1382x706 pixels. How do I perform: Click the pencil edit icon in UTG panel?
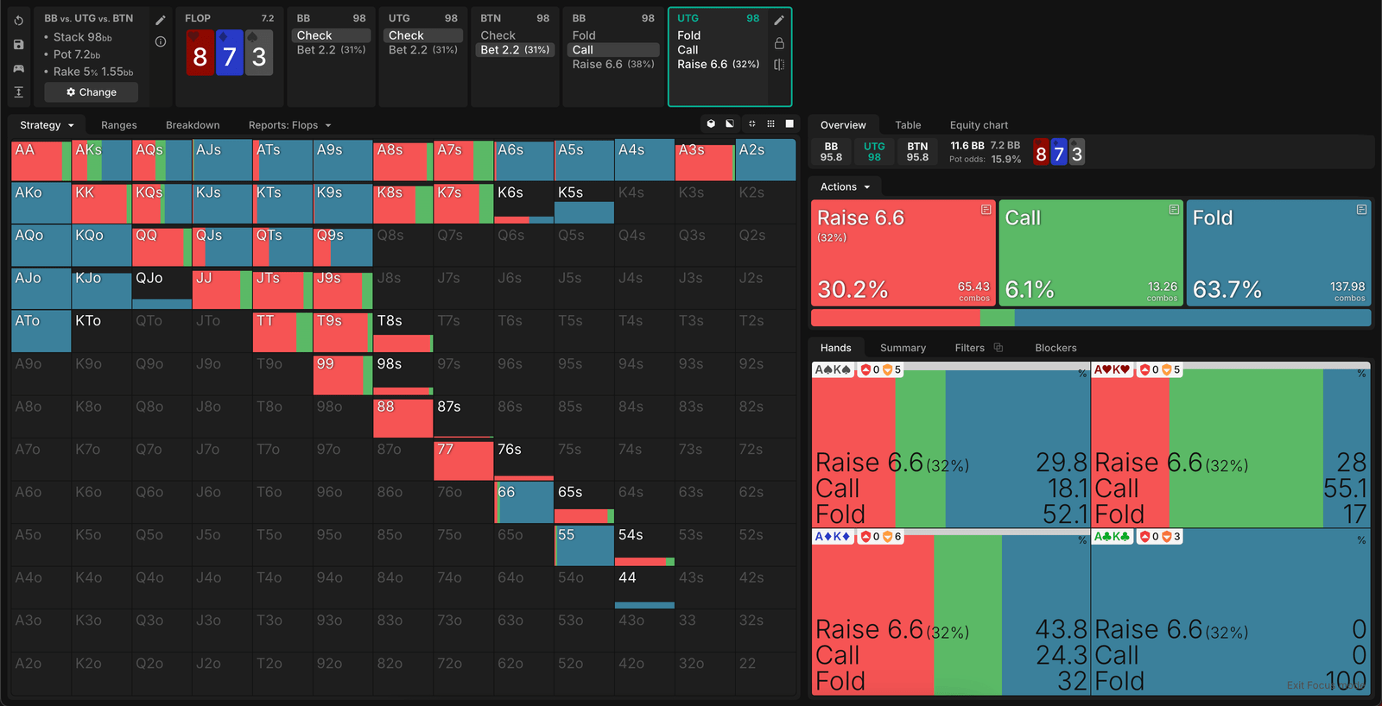pyautogui.click(x=779, y=20)
